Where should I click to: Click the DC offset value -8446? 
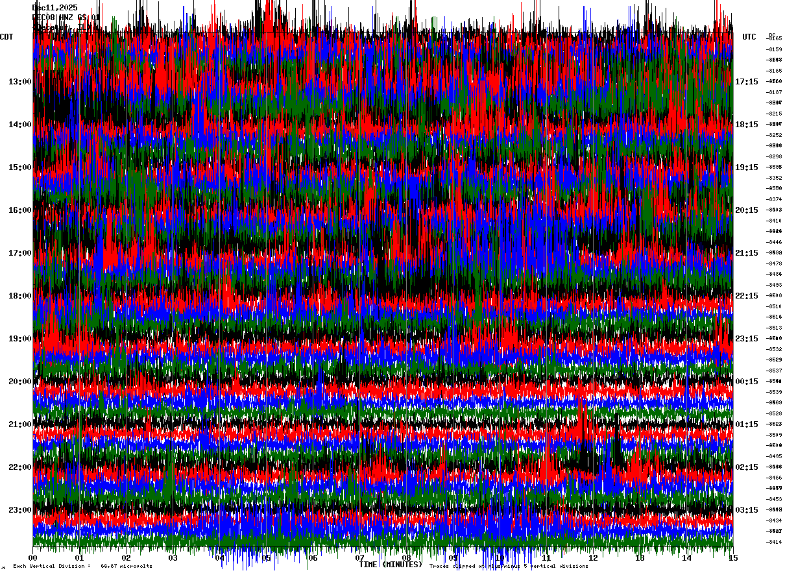775,242
